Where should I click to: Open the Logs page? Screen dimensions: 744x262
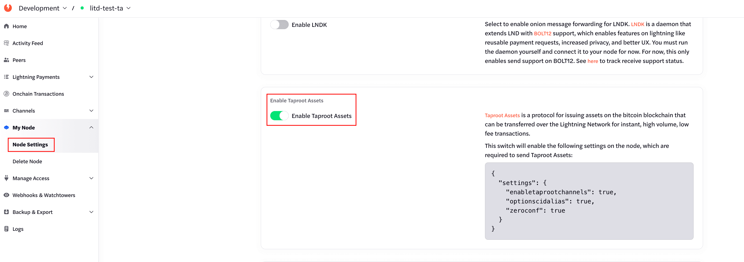tap(18, 228)
